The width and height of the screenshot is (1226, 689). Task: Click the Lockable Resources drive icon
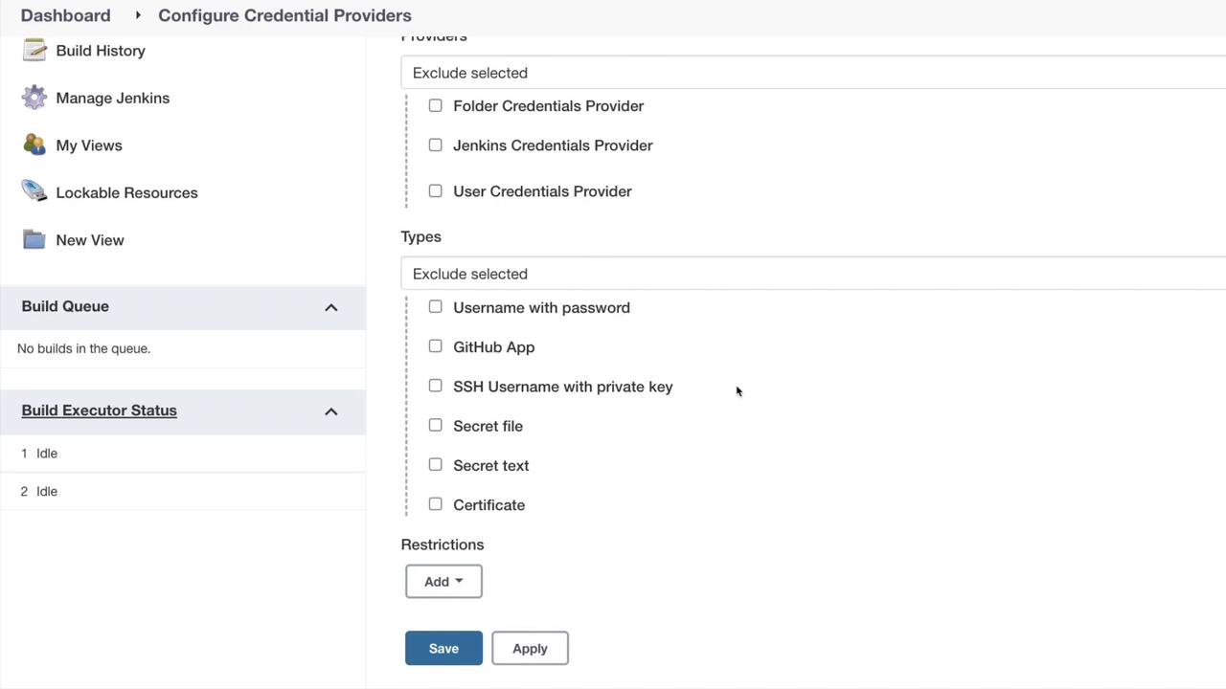pos(34,191)
